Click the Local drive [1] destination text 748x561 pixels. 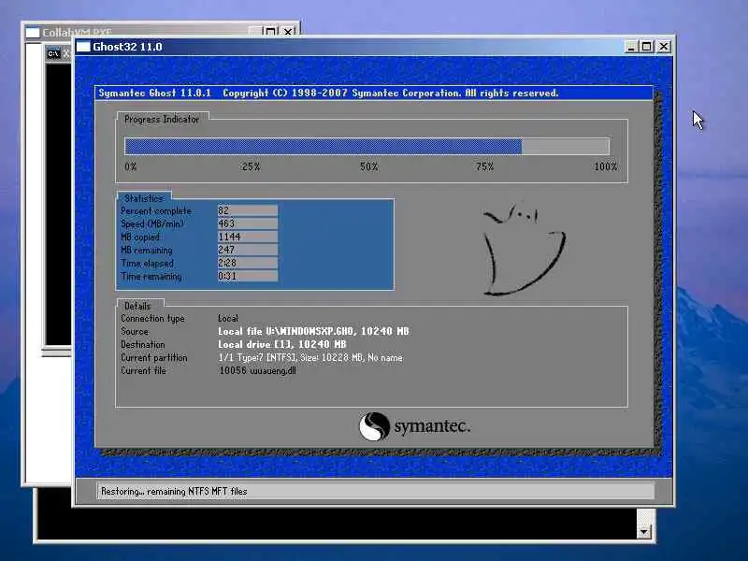[x=282, y=344]
